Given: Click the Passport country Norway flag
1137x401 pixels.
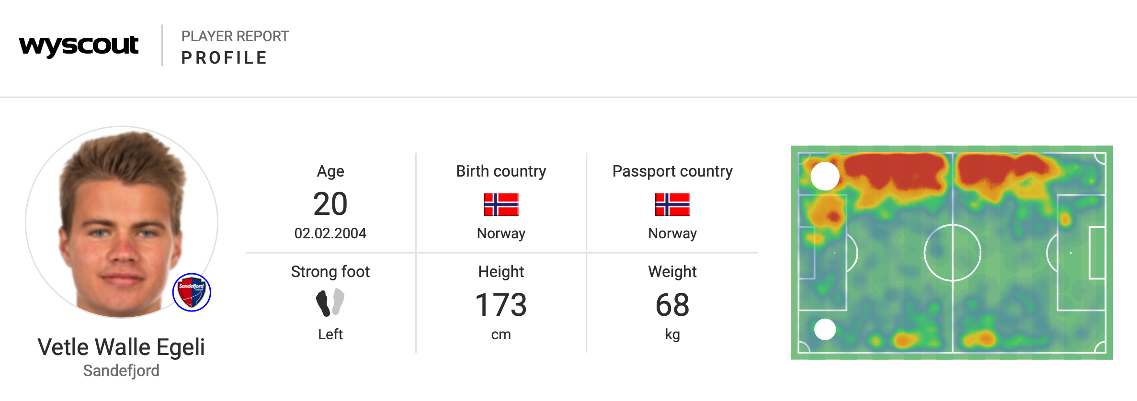Looking at the screenshot, I should [x=672, y=204].
